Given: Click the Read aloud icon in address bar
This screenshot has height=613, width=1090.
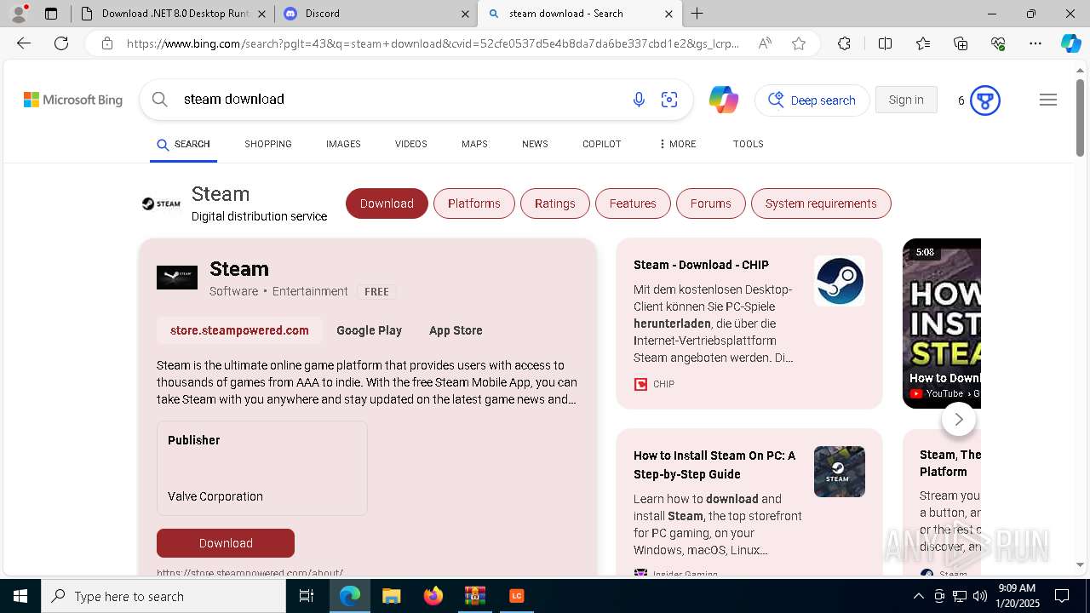Looking at the screenshot, I should tap(765, 43).
